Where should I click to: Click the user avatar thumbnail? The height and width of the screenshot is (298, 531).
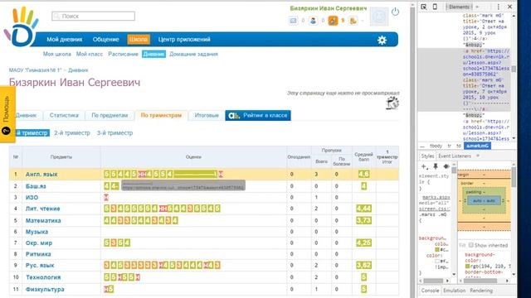379,17
